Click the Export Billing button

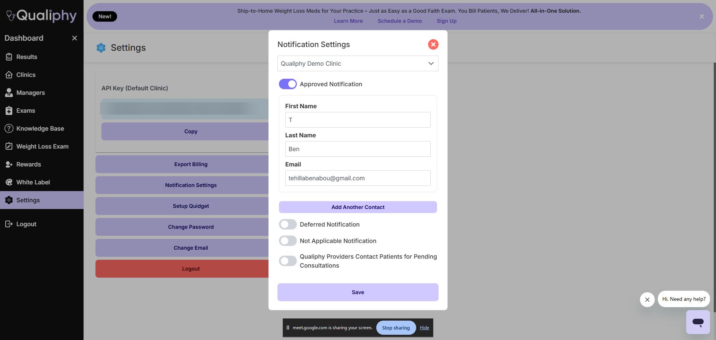[182, 164]
